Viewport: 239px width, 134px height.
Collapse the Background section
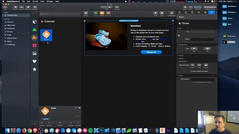(178, 45)
